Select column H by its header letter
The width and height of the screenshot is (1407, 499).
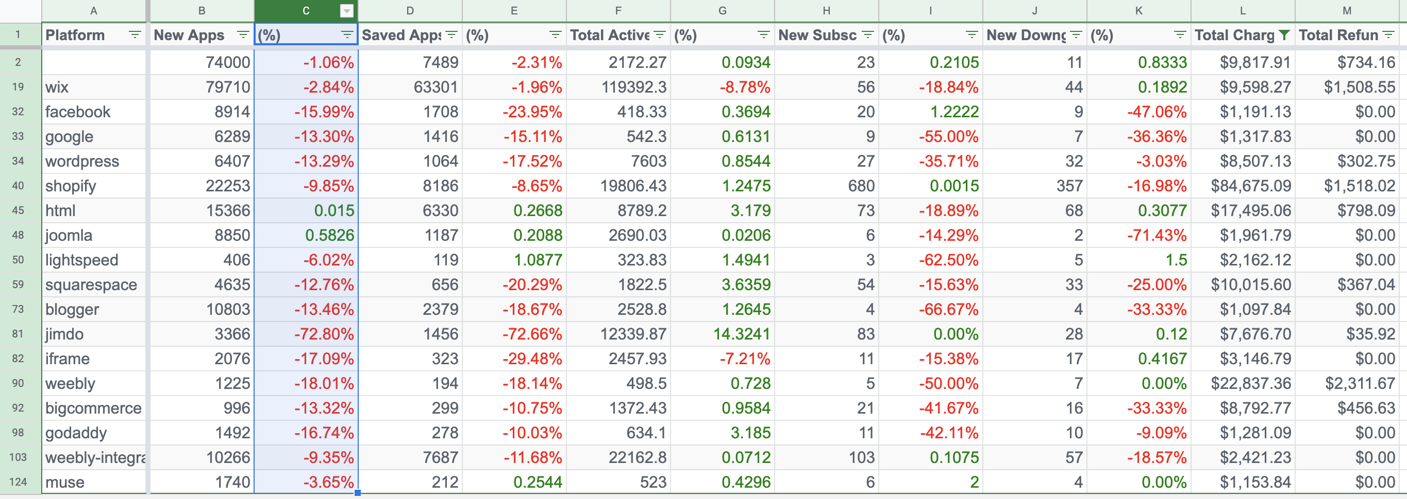point(826,10)
